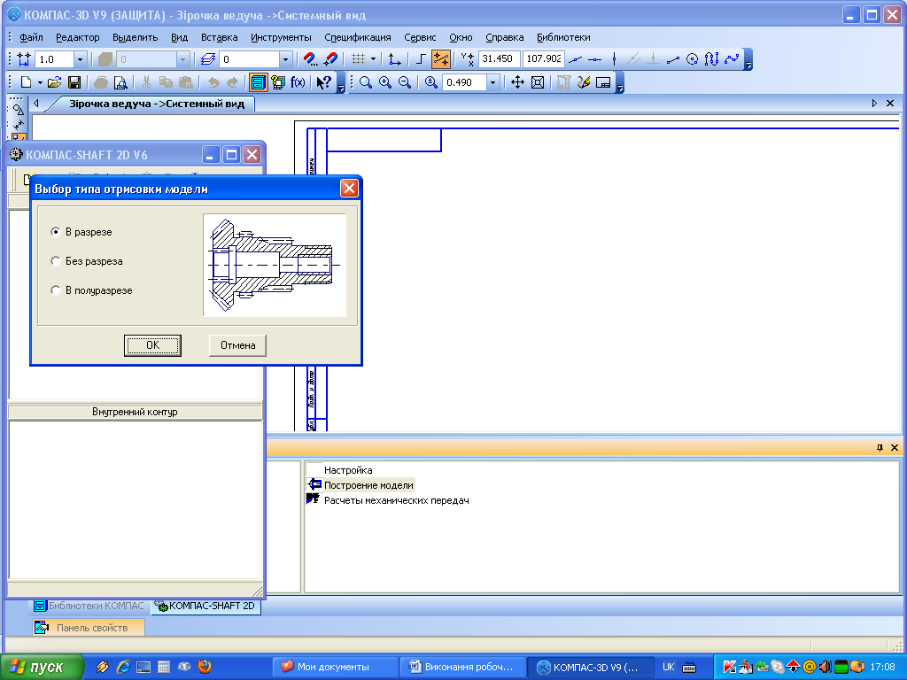Switch to the КОМПАС-SHAFT 2D tab
The width and height of the screenshot is (907, 680).
coord(205,606)
